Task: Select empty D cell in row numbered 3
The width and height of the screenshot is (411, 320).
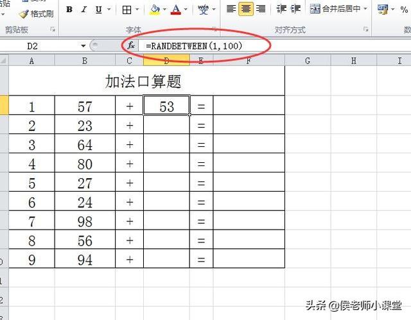Action: [166, 144]
